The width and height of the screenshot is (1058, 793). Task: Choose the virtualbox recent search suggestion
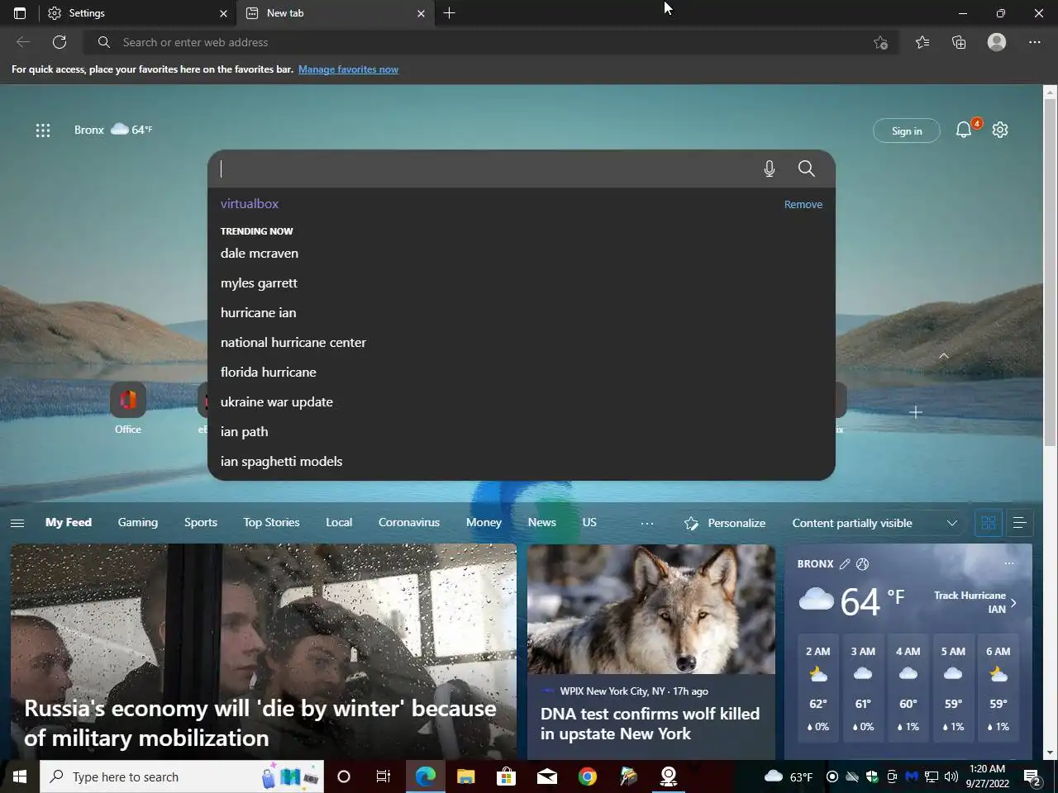[x=250, y=203]
